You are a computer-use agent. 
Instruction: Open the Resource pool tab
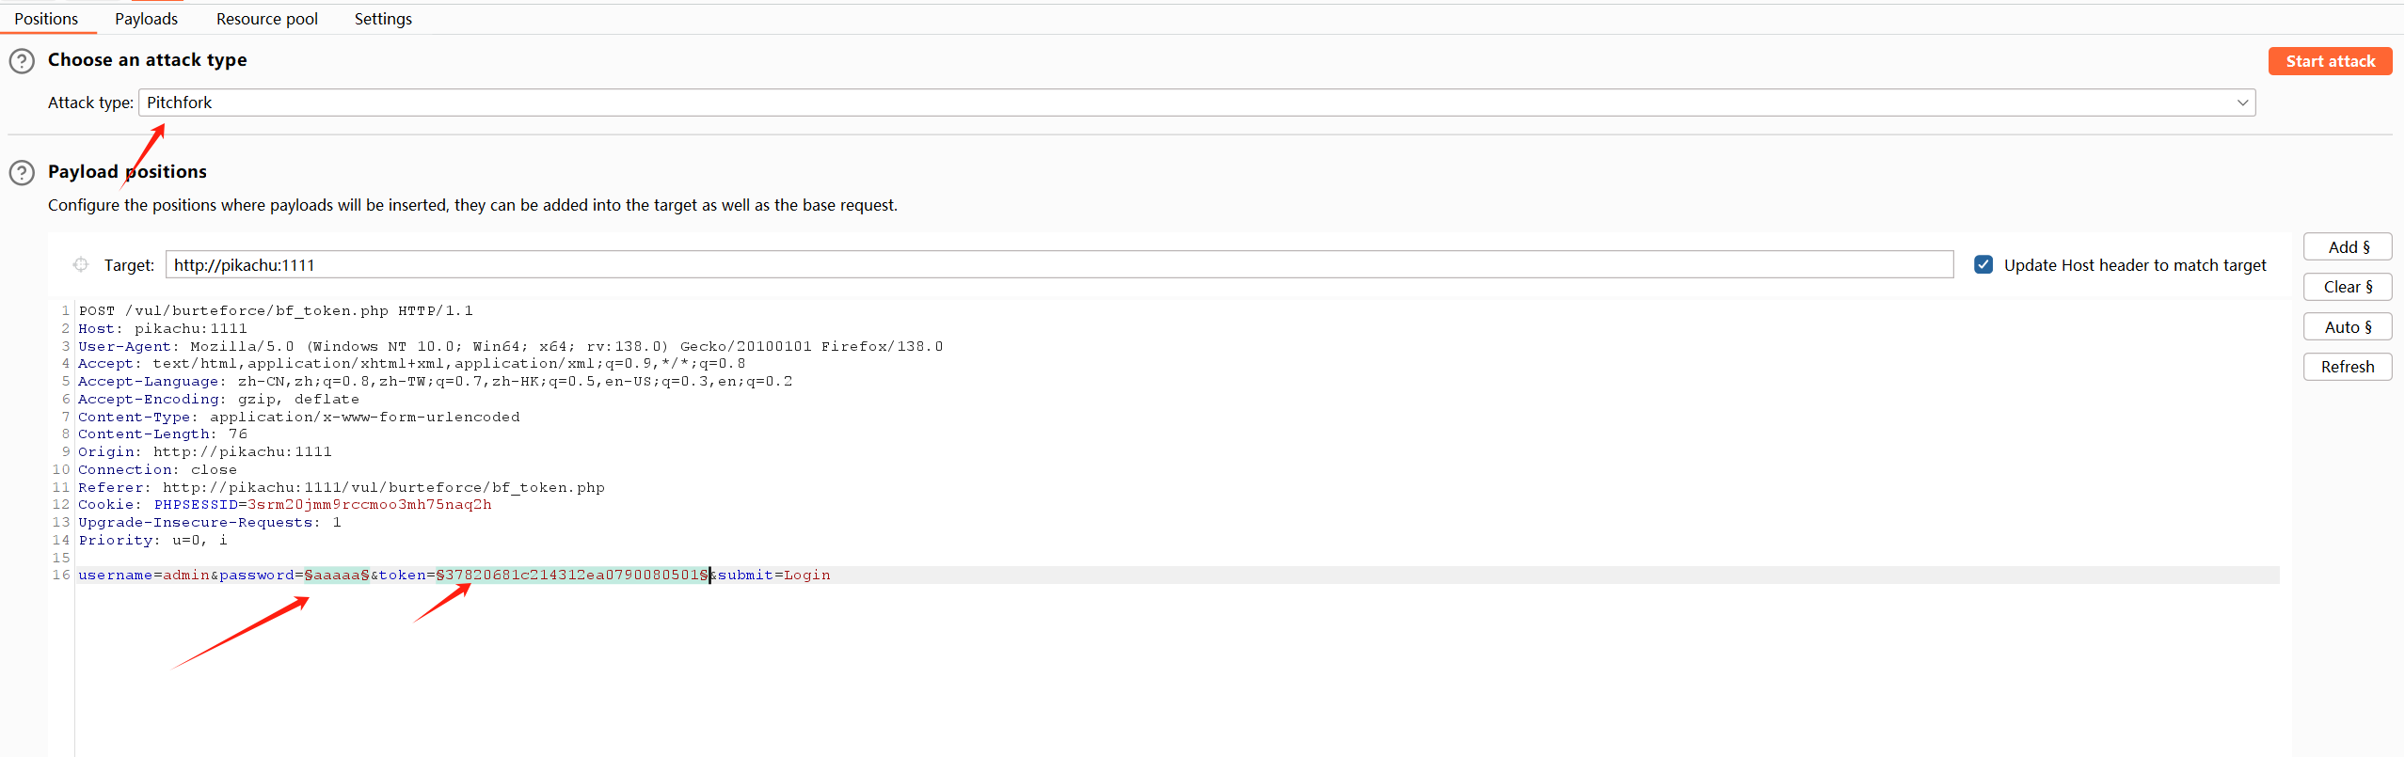point(267,19)
